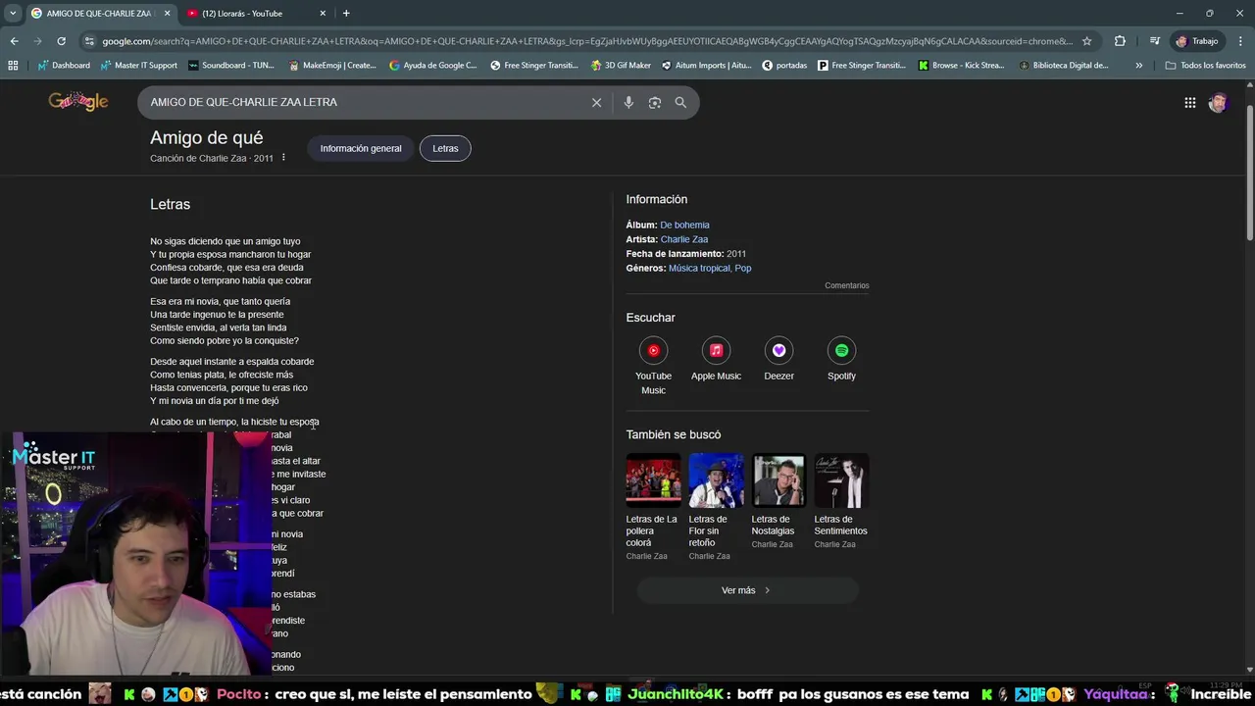Open the Browse - Kick Stream bookmark
The image size is (1255, 706).
coord(961,66)
